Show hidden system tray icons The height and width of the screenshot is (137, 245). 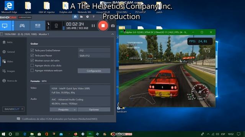tap(208, 134)
